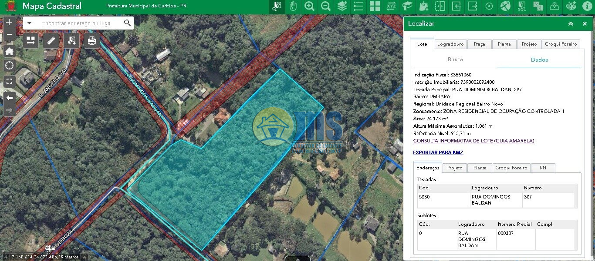595x261 pixels.
Task: Open the ruler measurement tool
Action: [x=51, y=40]
